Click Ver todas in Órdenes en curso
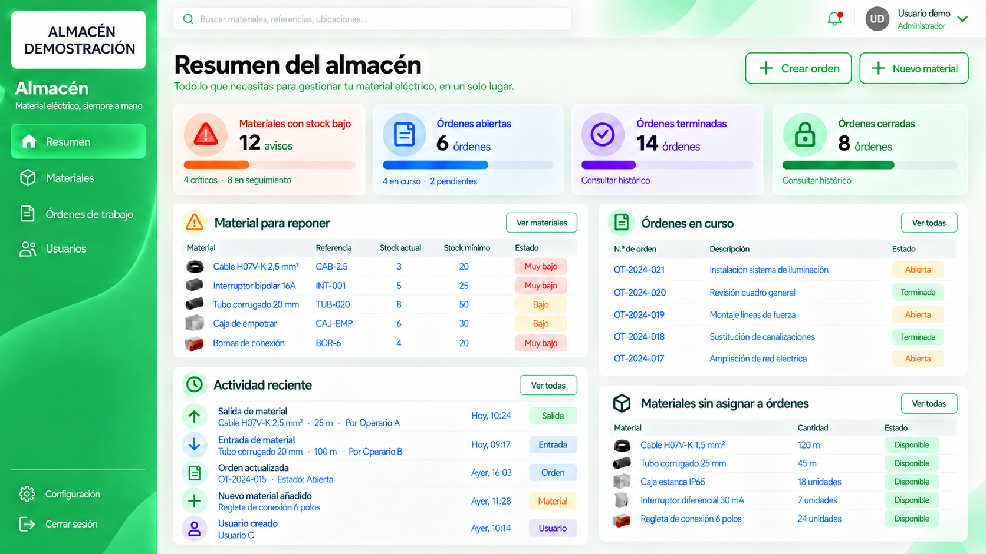The height and width of the screenshot is (554, 986). [x=929, y=223]
